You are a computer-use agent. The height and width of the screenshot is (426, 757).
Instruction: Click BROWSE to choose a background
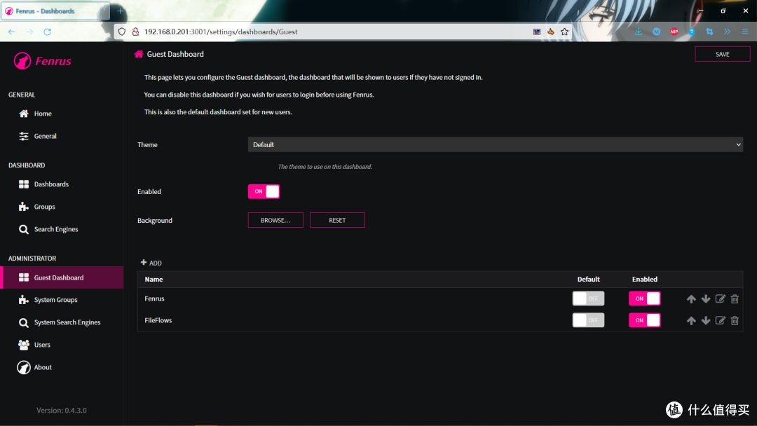pos(275,220)
